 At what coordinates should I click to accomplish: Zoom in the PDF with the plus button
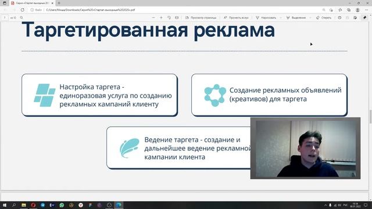coord(161,18)
